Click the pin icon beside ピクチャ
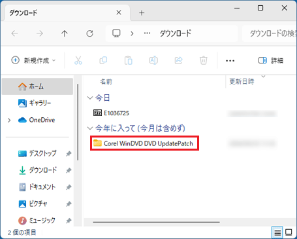The height and width of the screenshot is (239, 297). (x=69, y=204)
